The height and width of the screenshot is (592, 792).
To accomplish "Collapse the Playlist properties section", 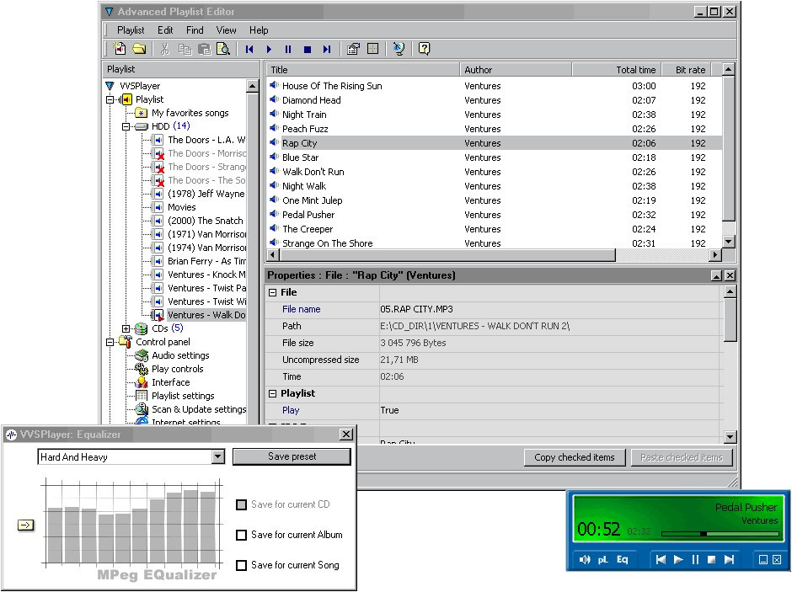I will 273,393.
